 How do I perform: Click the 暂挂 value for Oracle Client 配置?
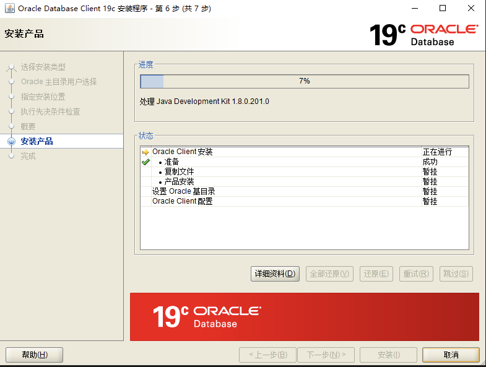(x=430, y=202)
